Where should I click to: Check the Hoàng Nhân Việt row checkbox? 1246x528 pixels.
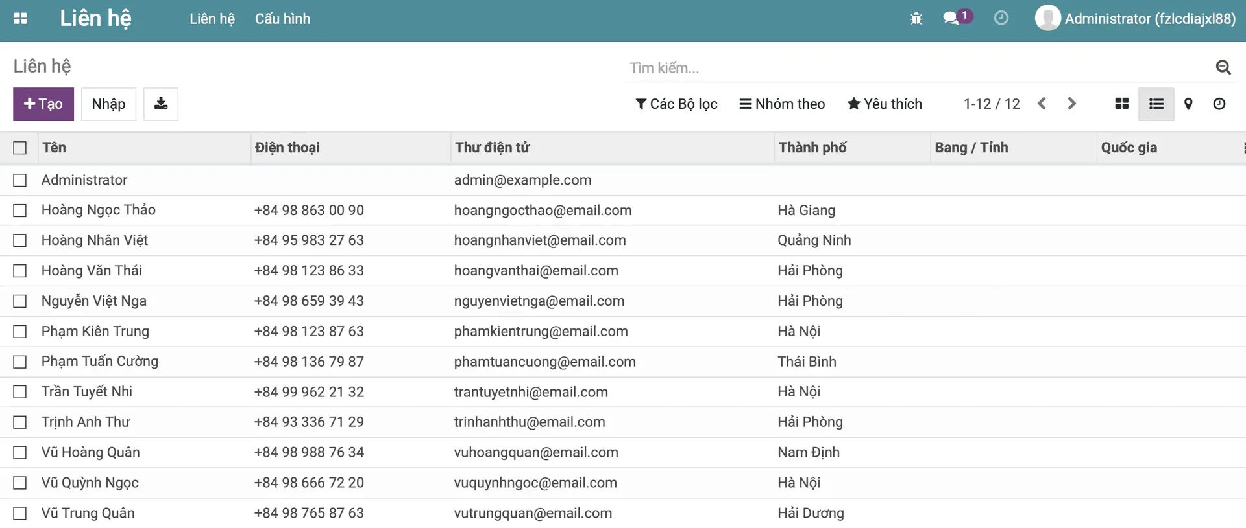click(20, 240)
